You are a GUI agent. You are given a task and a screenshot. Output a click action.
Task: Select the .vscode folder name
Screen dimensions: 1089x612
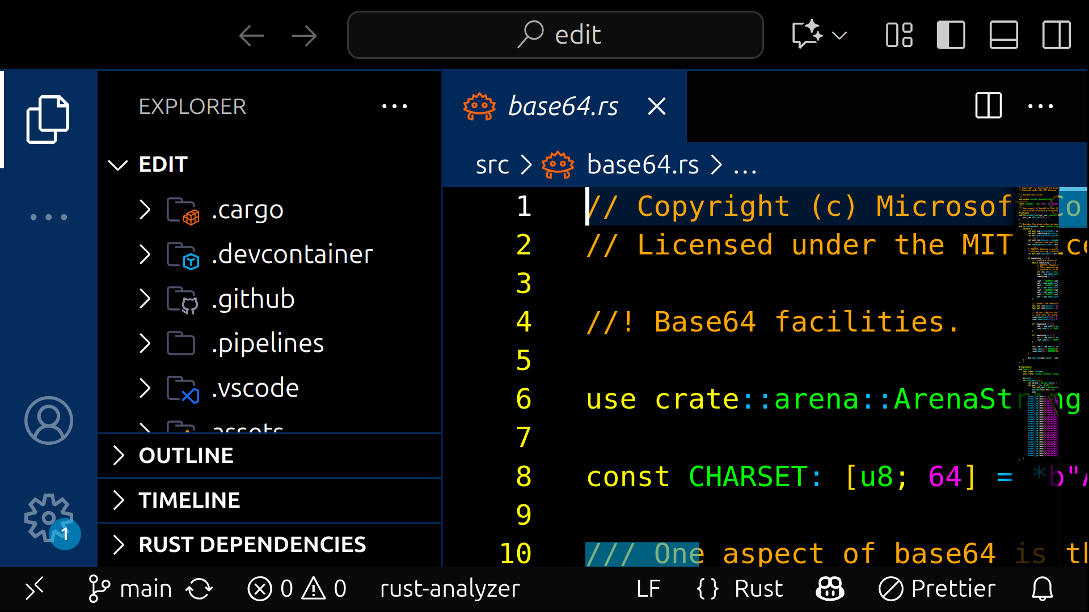[255, 388]
